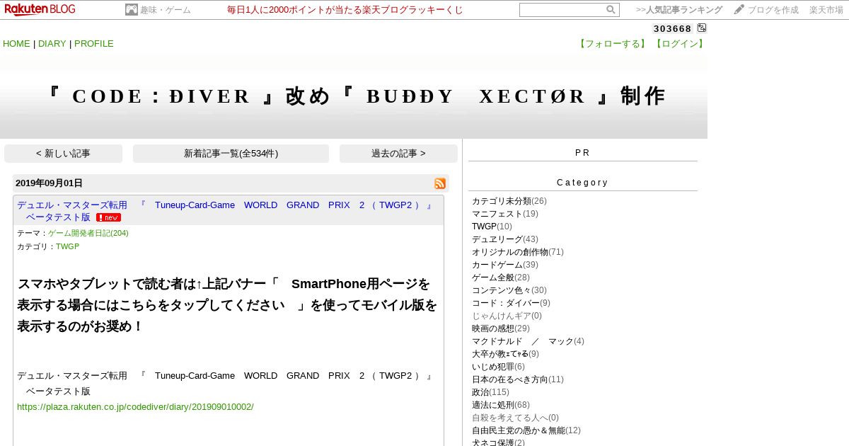Open the 楽天ブログラッキーくじ promotion link
The width and height of the screenshot is (849, 446).
click(x=345, y=10)
